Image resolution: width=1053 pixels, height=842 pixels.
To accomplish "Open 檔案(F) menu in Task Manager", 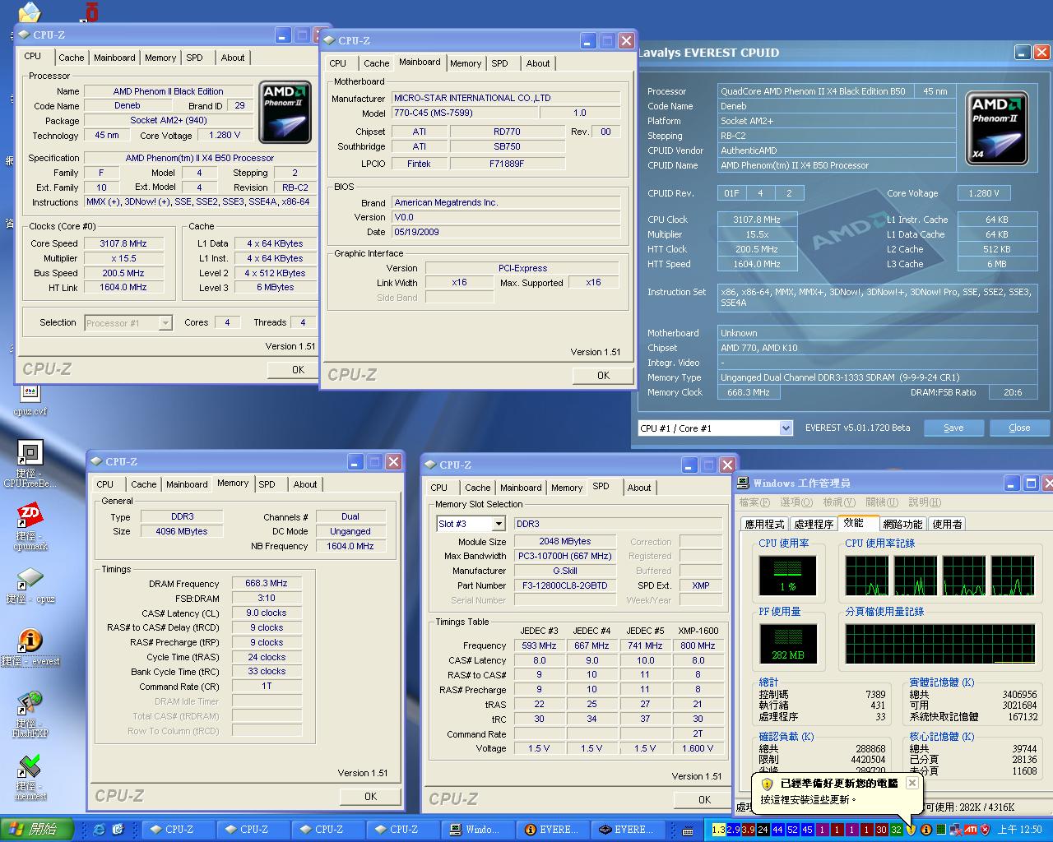I will click(x=754, y=502).
